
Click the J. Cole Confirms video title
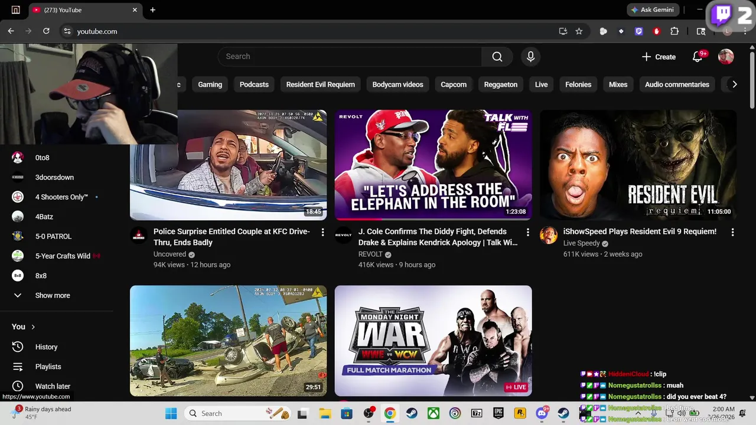pos(438,237)
